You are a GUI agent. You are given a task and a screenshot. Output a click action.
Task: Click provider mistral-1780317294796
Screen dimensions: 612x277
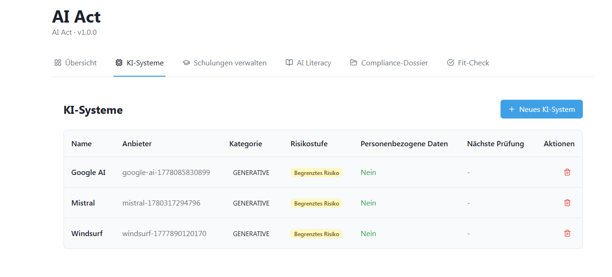tap(161, 203)
